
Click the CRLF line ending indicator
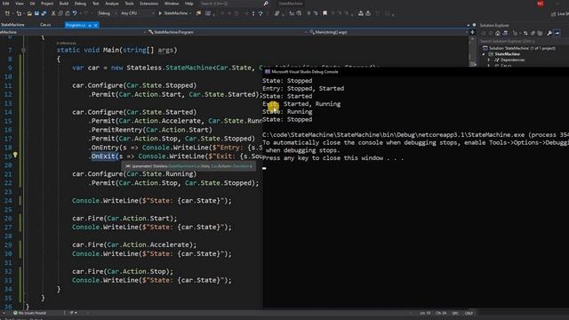[x=469, y=313]
